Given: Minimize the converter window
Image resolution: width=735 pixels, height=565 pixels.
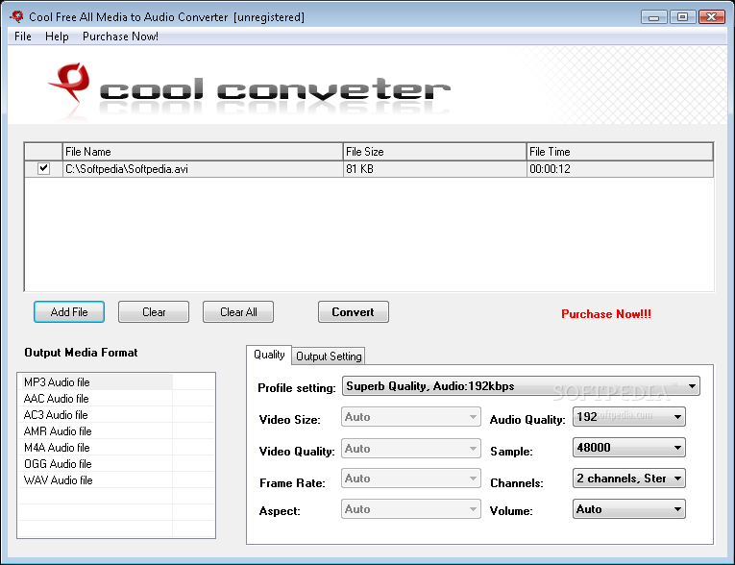Looking at the screenshot, I should pyautogui.click(x=654, y=17).
